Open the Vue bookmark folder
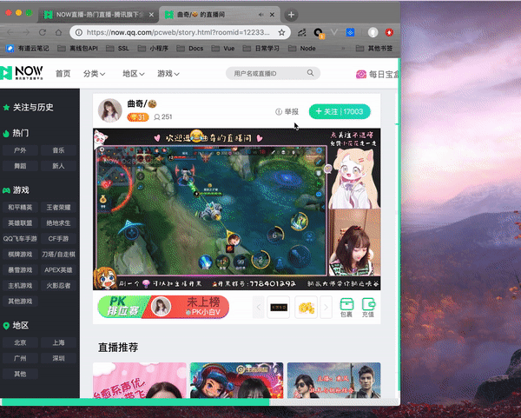 coord(223,48)
